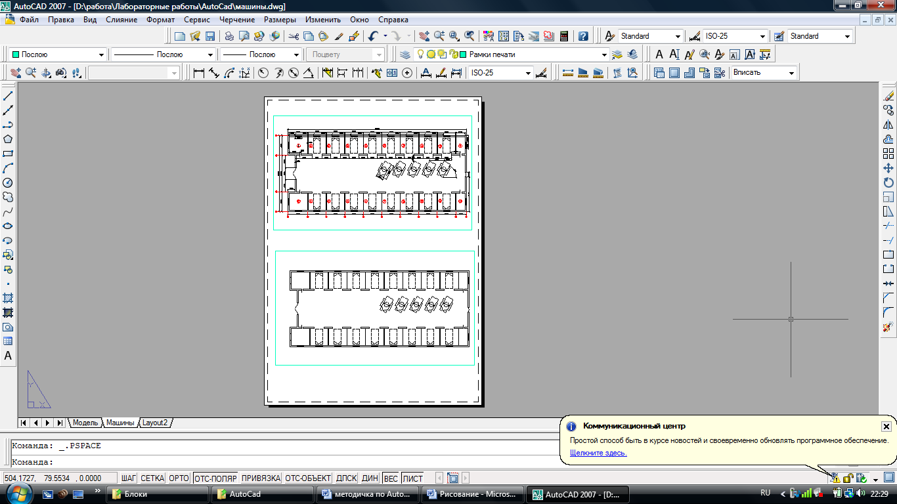Close the Коммуникационный центр notification
Viewport: 897px width, 504px height.
[x=886, y=427]
